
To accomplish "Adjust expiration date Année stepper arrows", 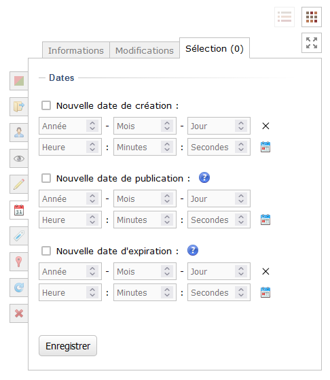I will click(x=92, y=271).
